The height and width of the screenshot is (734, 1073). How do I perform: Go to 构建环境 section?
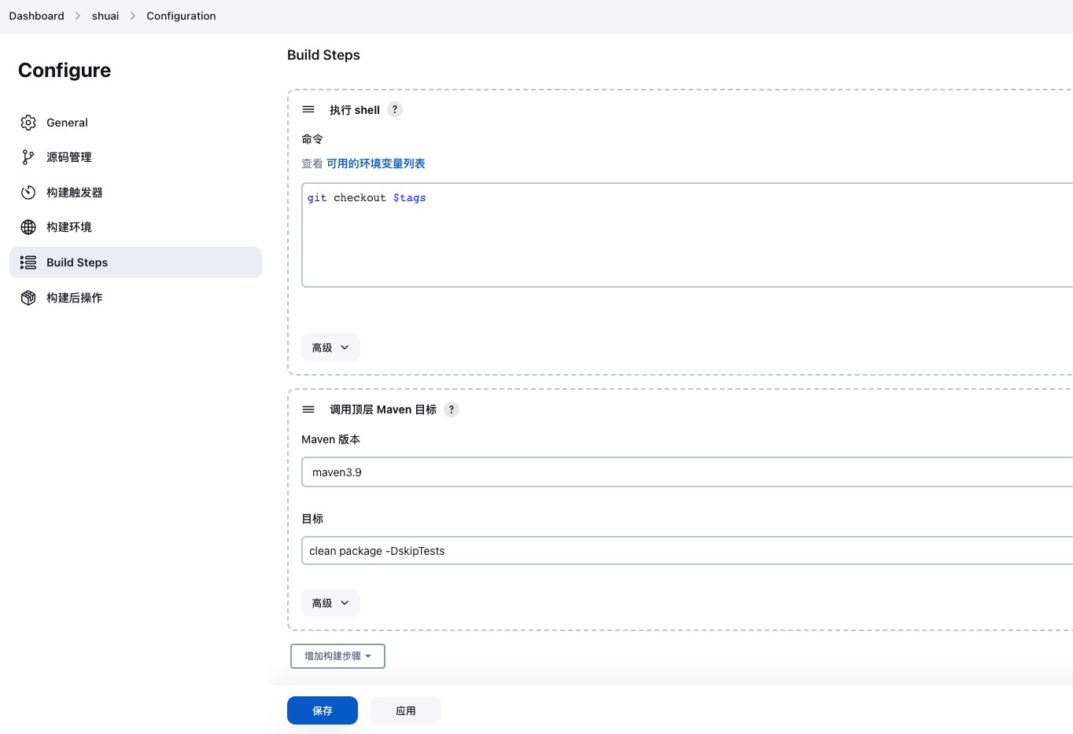135,227
